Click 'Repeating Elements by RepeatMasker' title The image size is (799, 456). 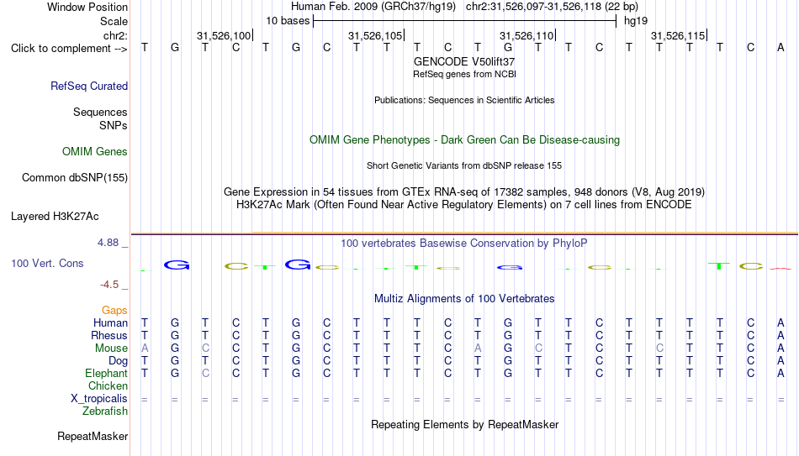pos(464,424)
